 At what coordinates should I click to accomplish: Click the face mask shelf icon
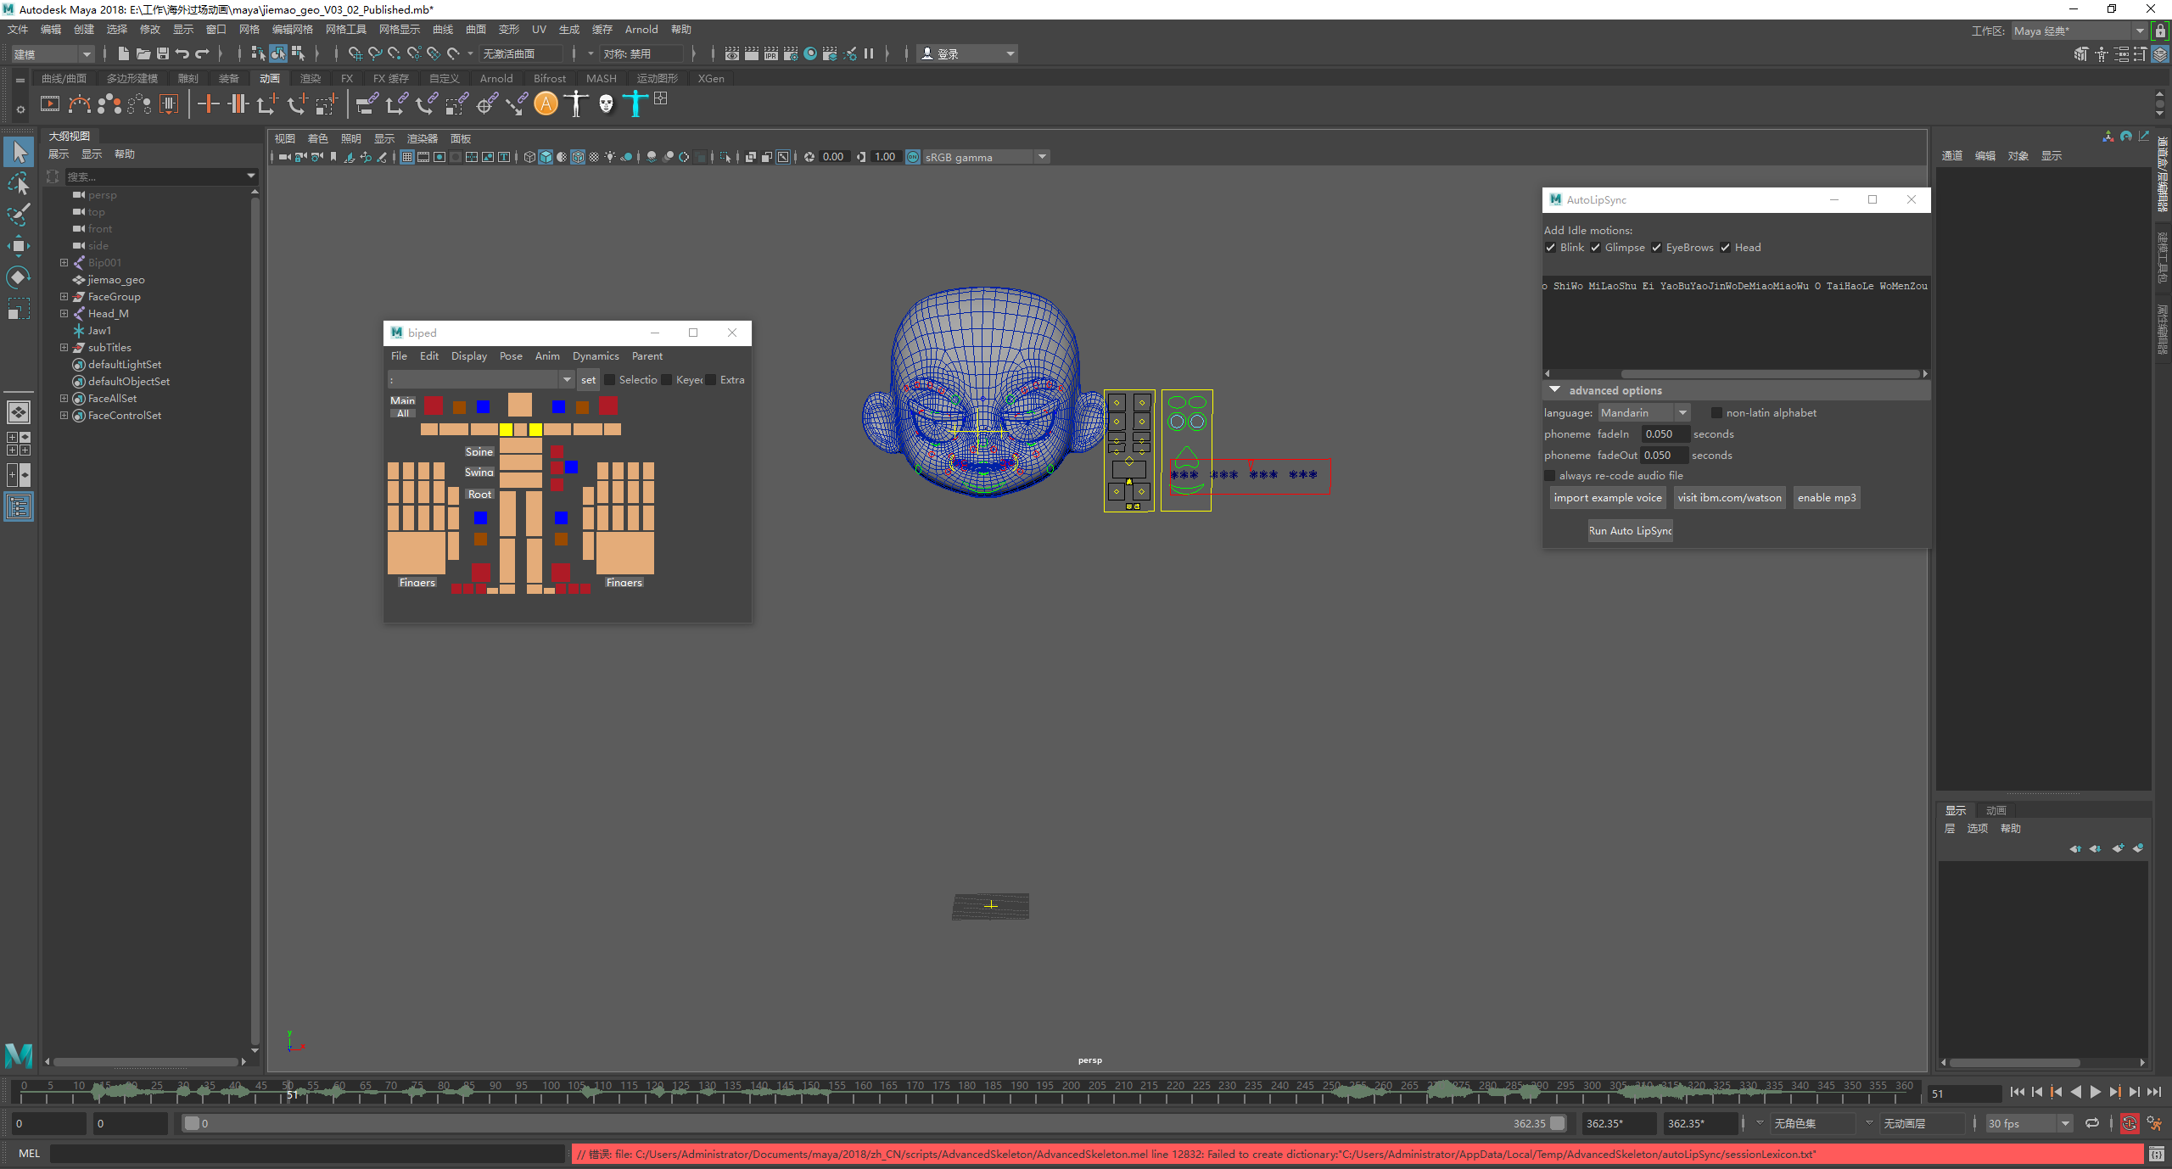coord(606,104)
